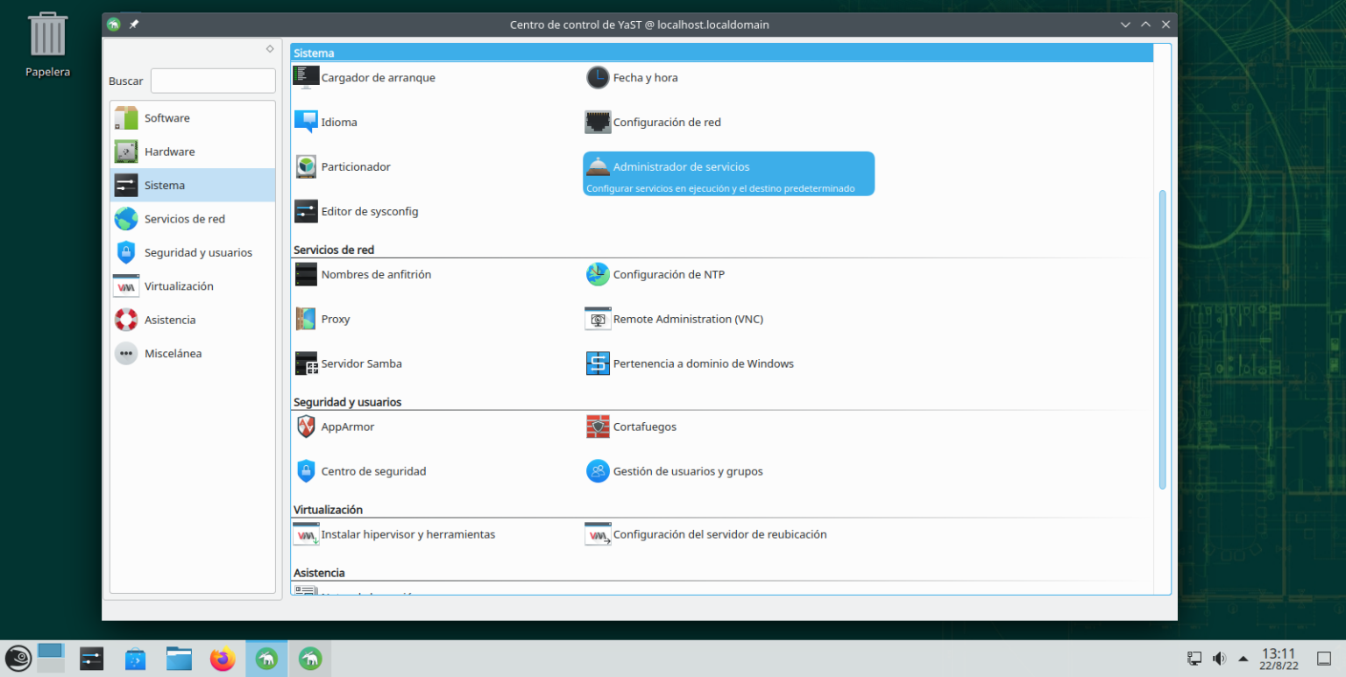Open the AppArmor security module
The width and height of the screenshot is (1346, 677).
point(348,427)
